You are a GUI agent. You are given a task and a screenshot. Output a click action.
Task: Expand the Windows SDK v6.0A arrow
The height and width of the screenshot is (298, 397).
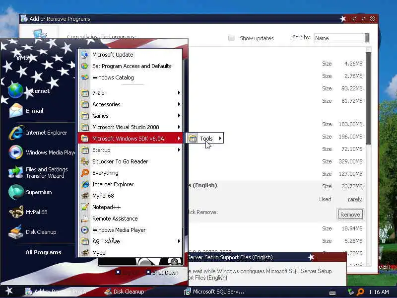[x=179, y=139]
